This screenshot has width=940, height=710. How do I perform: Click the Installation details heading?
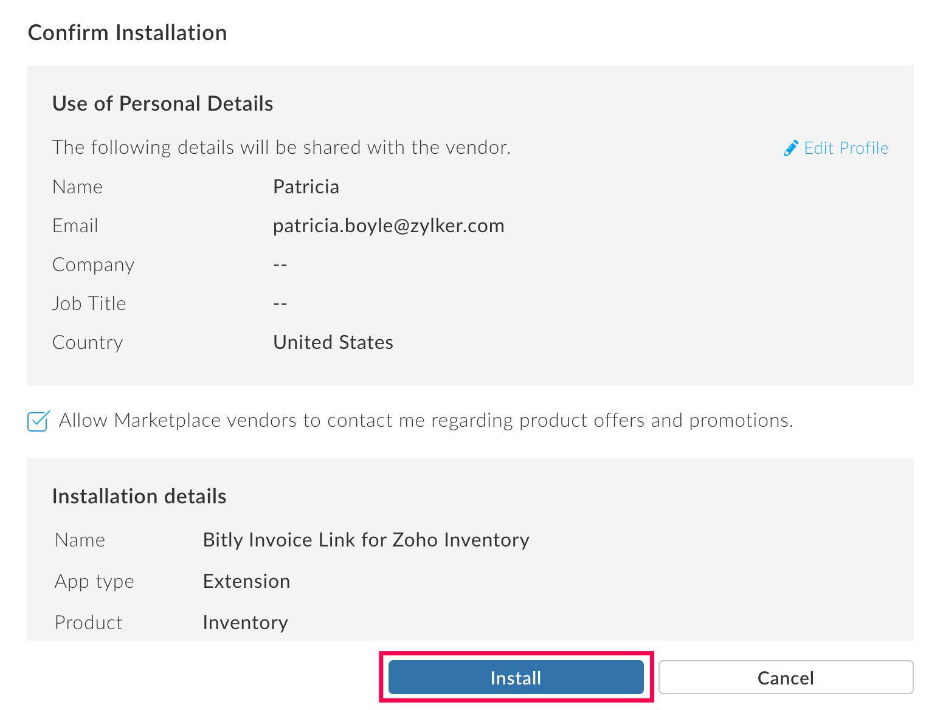click(139, 497)
